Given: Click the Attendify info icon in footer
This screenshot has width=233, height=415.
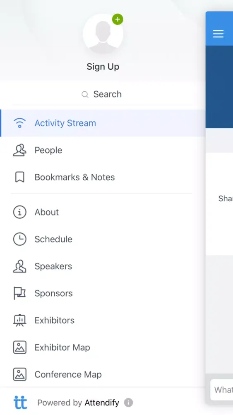Looking at the screenshot, I should pos(129,403).
